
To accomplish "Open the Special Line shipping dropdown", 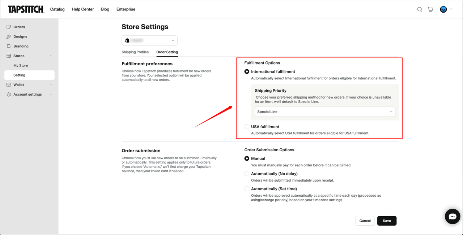I will 324,112.
